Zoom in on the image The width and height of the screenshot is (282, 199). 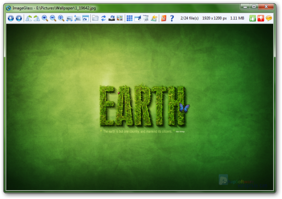click(45, 18)
